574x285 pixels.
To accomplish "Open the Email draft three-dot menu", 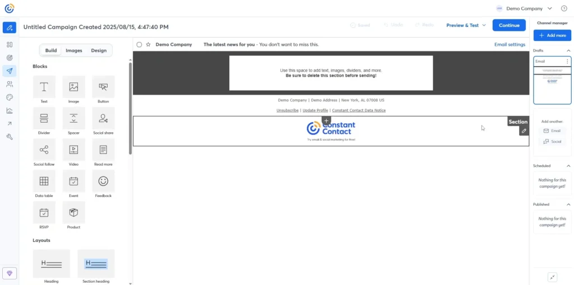I will click(567, 62).
